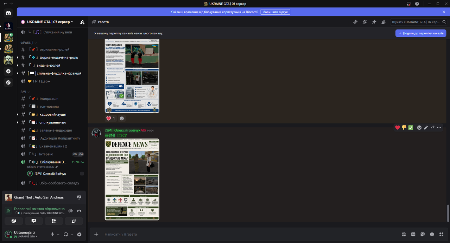
Task: Open voice connection signal details icon
Action: pos(8,211)
